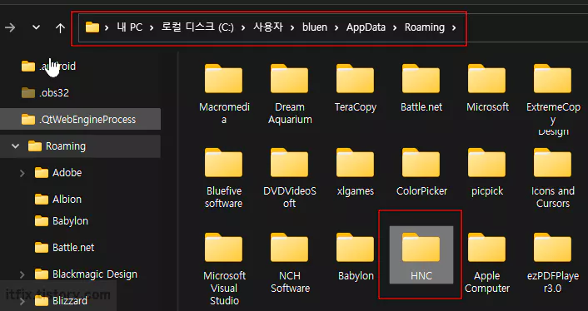Viewport: 588px width, 311px height.
Task: Select .obs32 in the navigation tree
Action: [45, 93]
